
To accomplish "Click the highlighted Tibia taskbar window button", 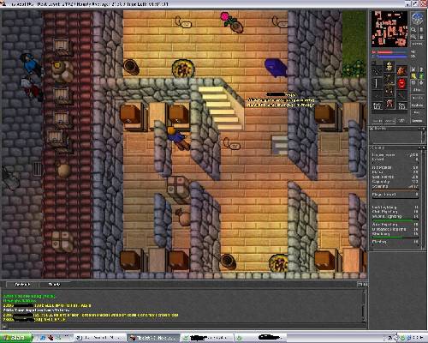I will pyautogui.click(x=153, y=338).
